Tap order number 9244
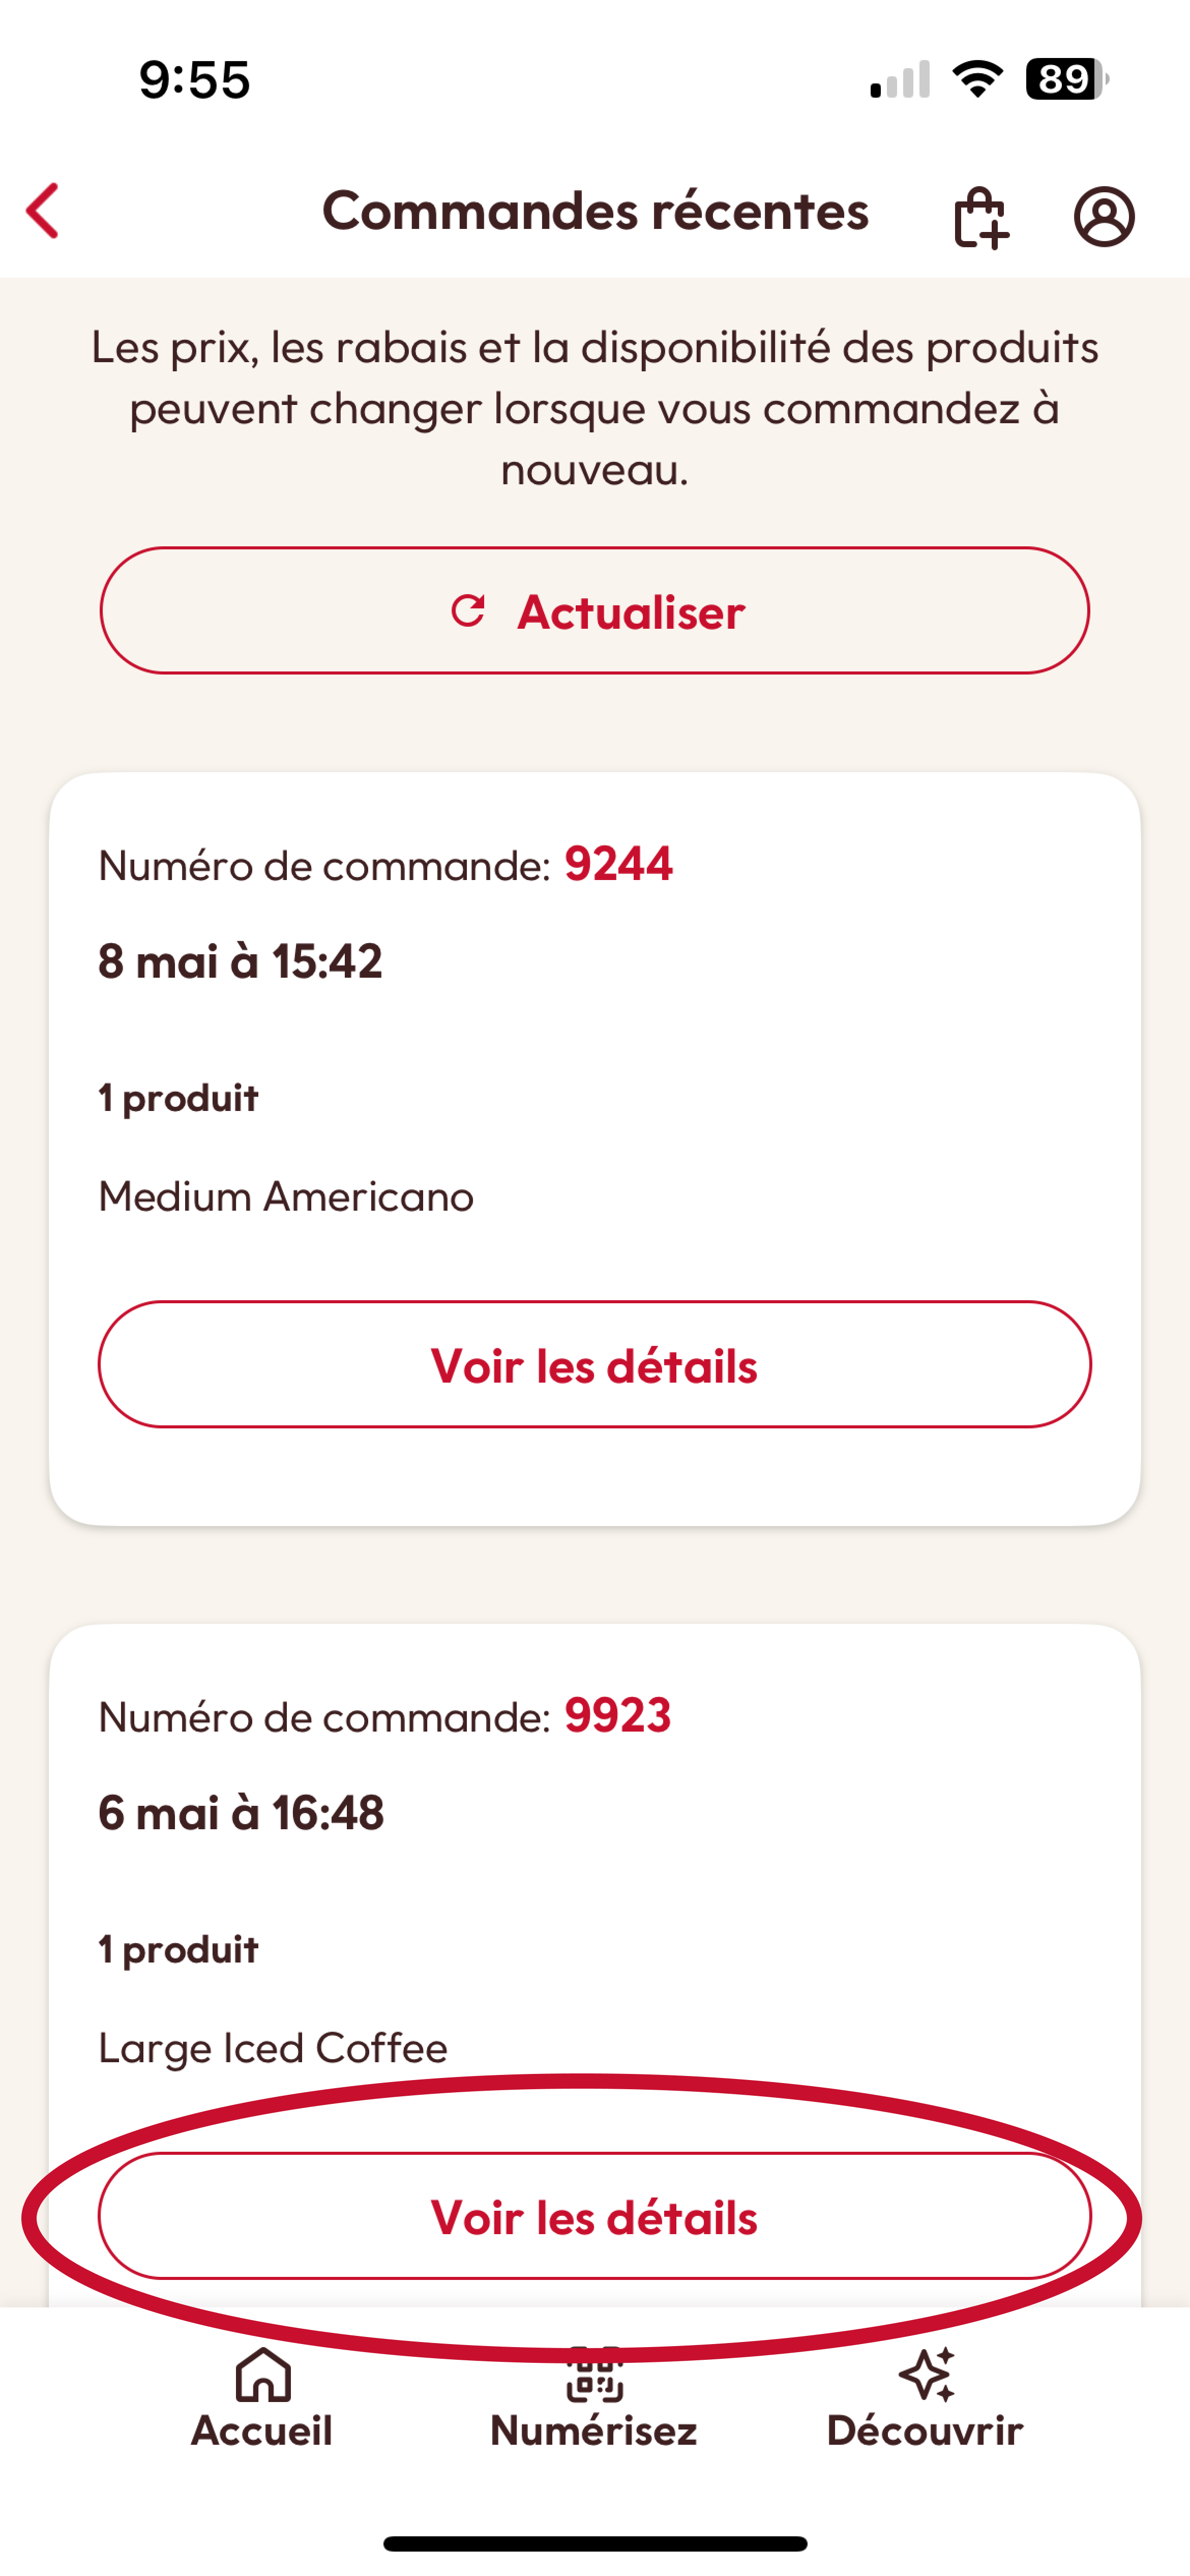The height and width of the screenshot is (2576, 1190). (x=618, y=864)
